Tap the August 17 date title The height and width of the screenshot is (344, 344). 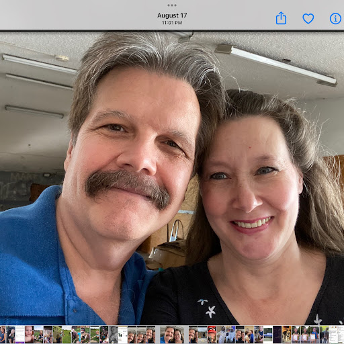click(x=172, y=15)
